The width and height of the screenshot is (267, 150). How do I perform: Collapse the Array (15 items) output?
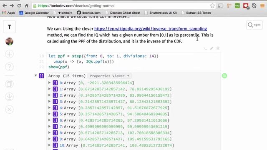[x=35, y=75]
